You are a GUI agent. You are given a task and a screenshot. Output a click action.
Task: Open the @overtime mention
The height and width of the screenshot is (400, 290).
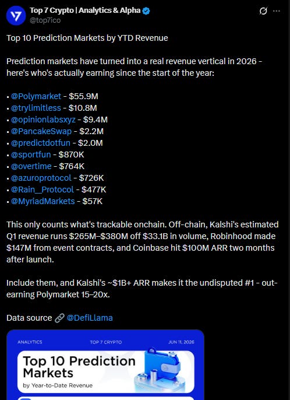(x=31, y=166)
